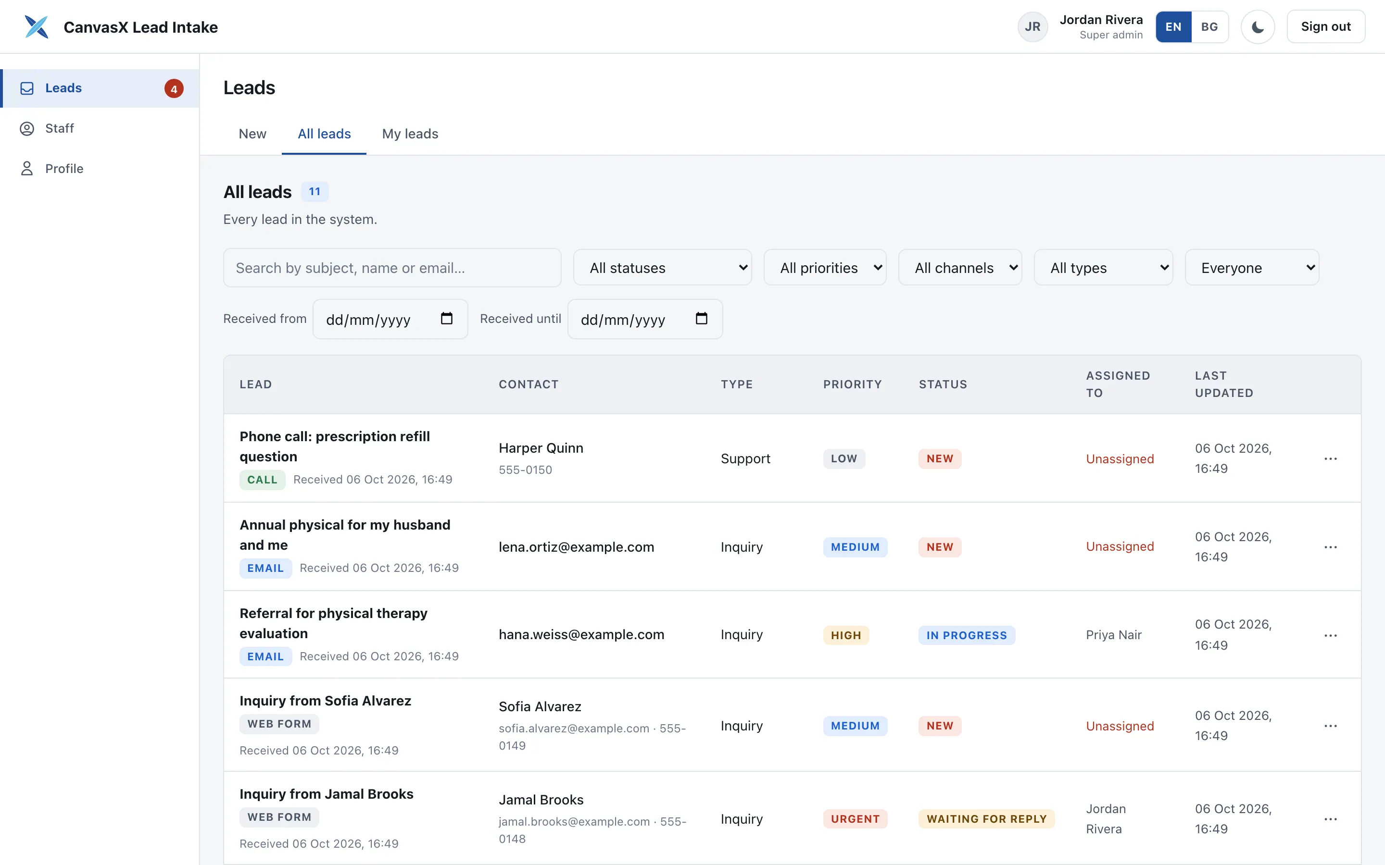
Task: Click the Sign out button
Action: (1325, 27)
